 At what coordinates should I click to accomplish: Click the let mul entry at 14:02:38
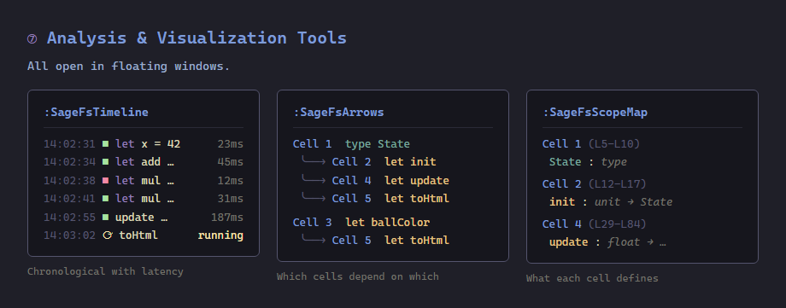point(144,181)
